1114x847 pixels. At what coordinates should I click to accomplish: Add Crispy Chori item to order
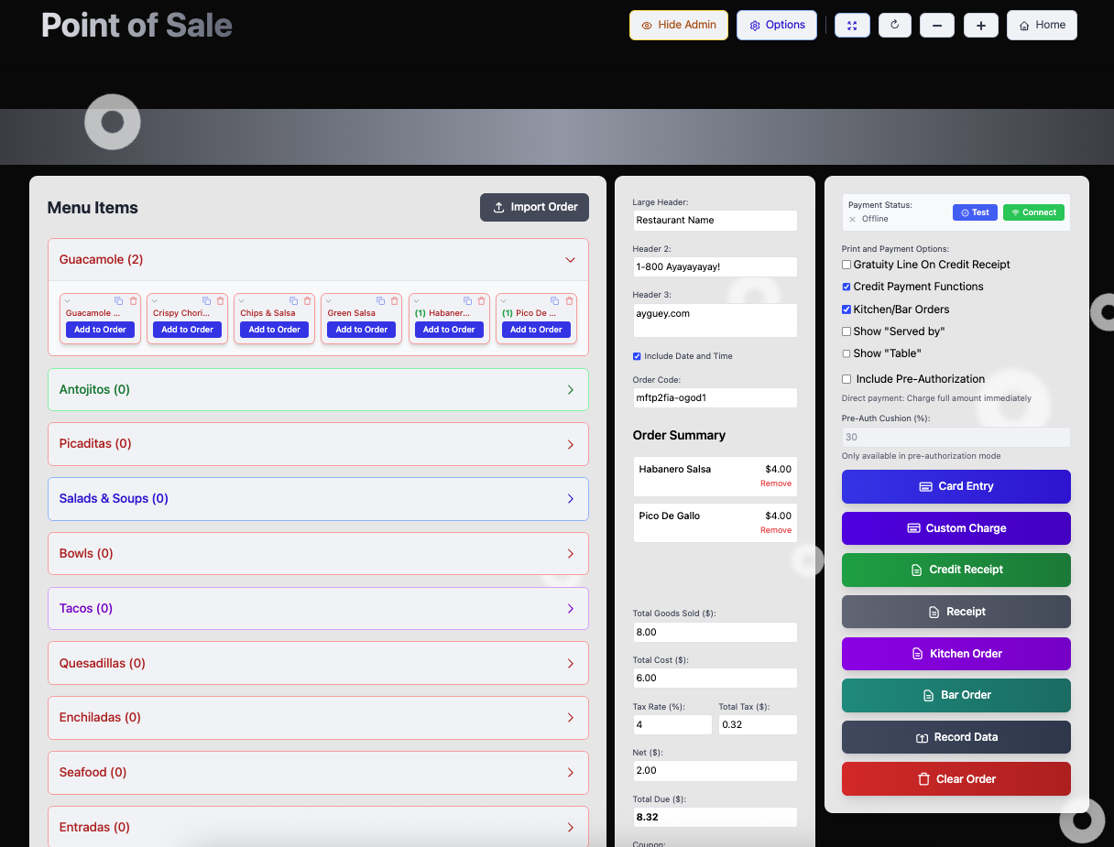[188, 330]
